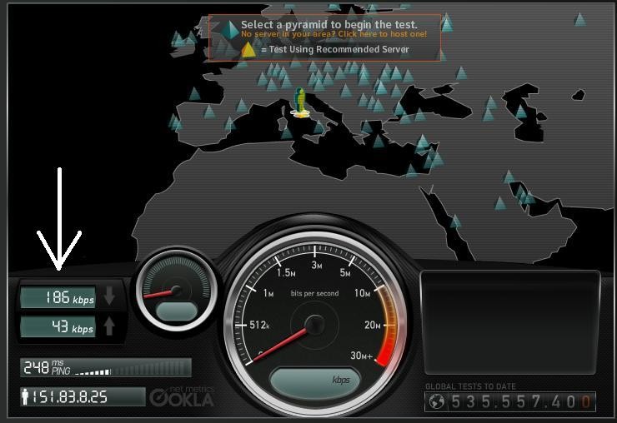Click kbps unit button on speedometer
This screenshot has height=423, width=617.
(x=315, y=382)
